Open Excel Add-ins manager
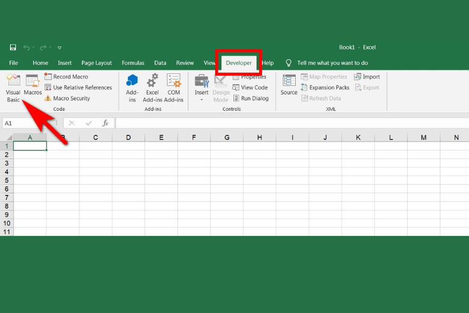The image size is (469, 313). point(152,88)
